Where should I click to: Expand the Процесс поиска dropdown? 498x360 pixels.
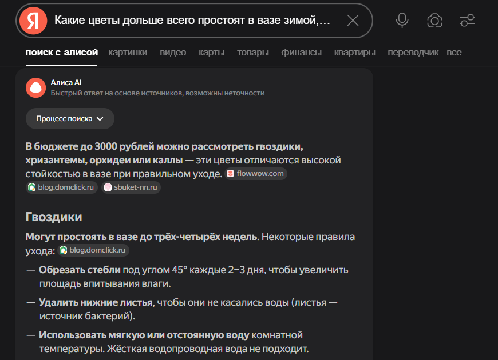point(70,119)
